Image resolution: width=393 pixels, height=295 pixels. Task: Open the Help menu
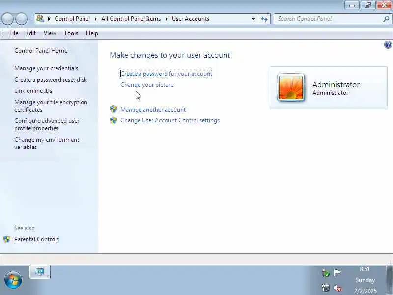click(92, 33)
